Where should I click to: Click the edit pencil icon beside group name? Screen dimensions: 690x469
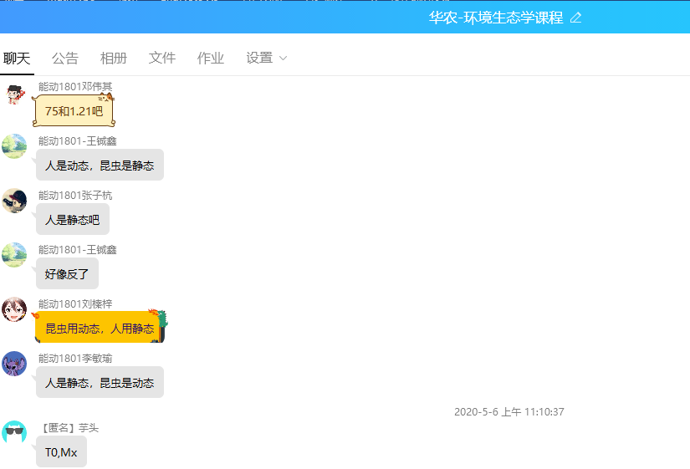(575, 18)
